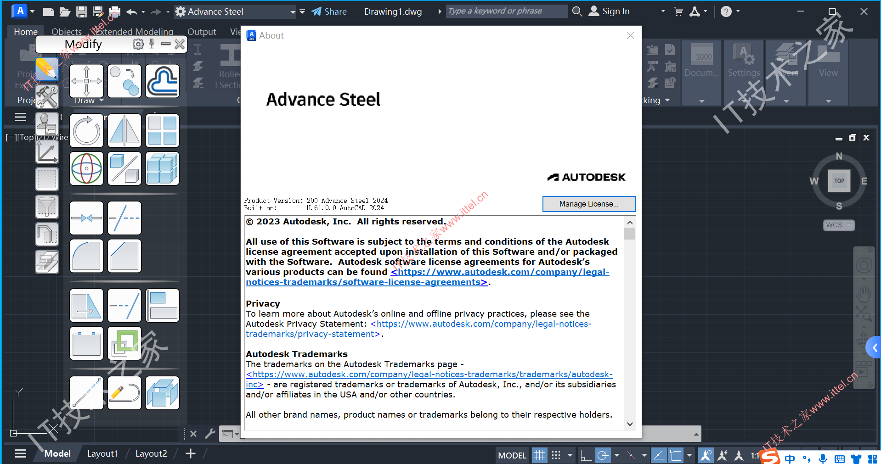The width and height of the screenshot is (881, 464).
Task: Select the Rotate tool icon
Action: tap(86, 131)
